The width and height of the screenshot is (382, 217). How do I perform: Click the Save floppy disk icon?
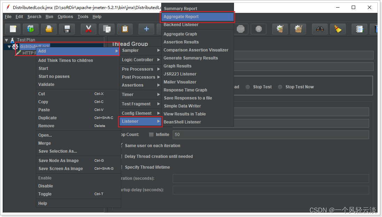(x=67, y=29)
